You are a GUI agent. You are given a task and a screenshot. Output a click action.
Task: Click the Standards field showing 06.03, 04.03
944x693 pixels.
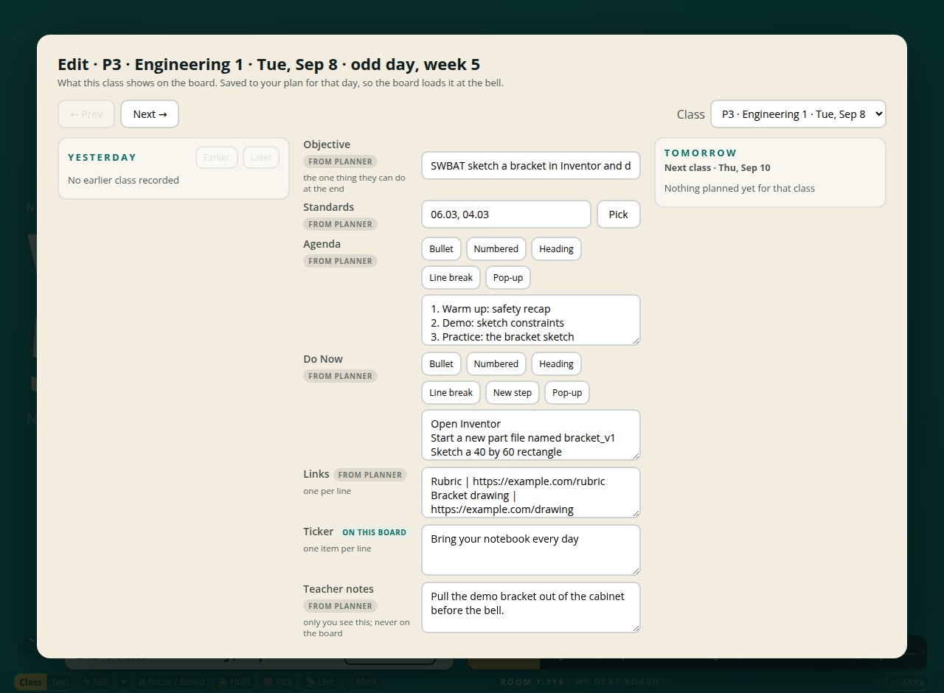pos(506,215)
